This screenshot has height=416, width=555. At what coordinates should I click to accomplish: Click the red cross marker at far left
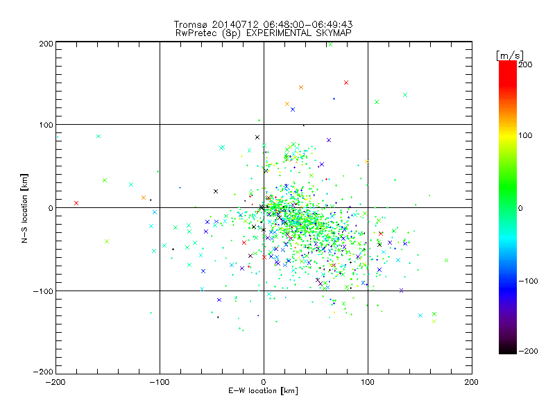(76, 203)
